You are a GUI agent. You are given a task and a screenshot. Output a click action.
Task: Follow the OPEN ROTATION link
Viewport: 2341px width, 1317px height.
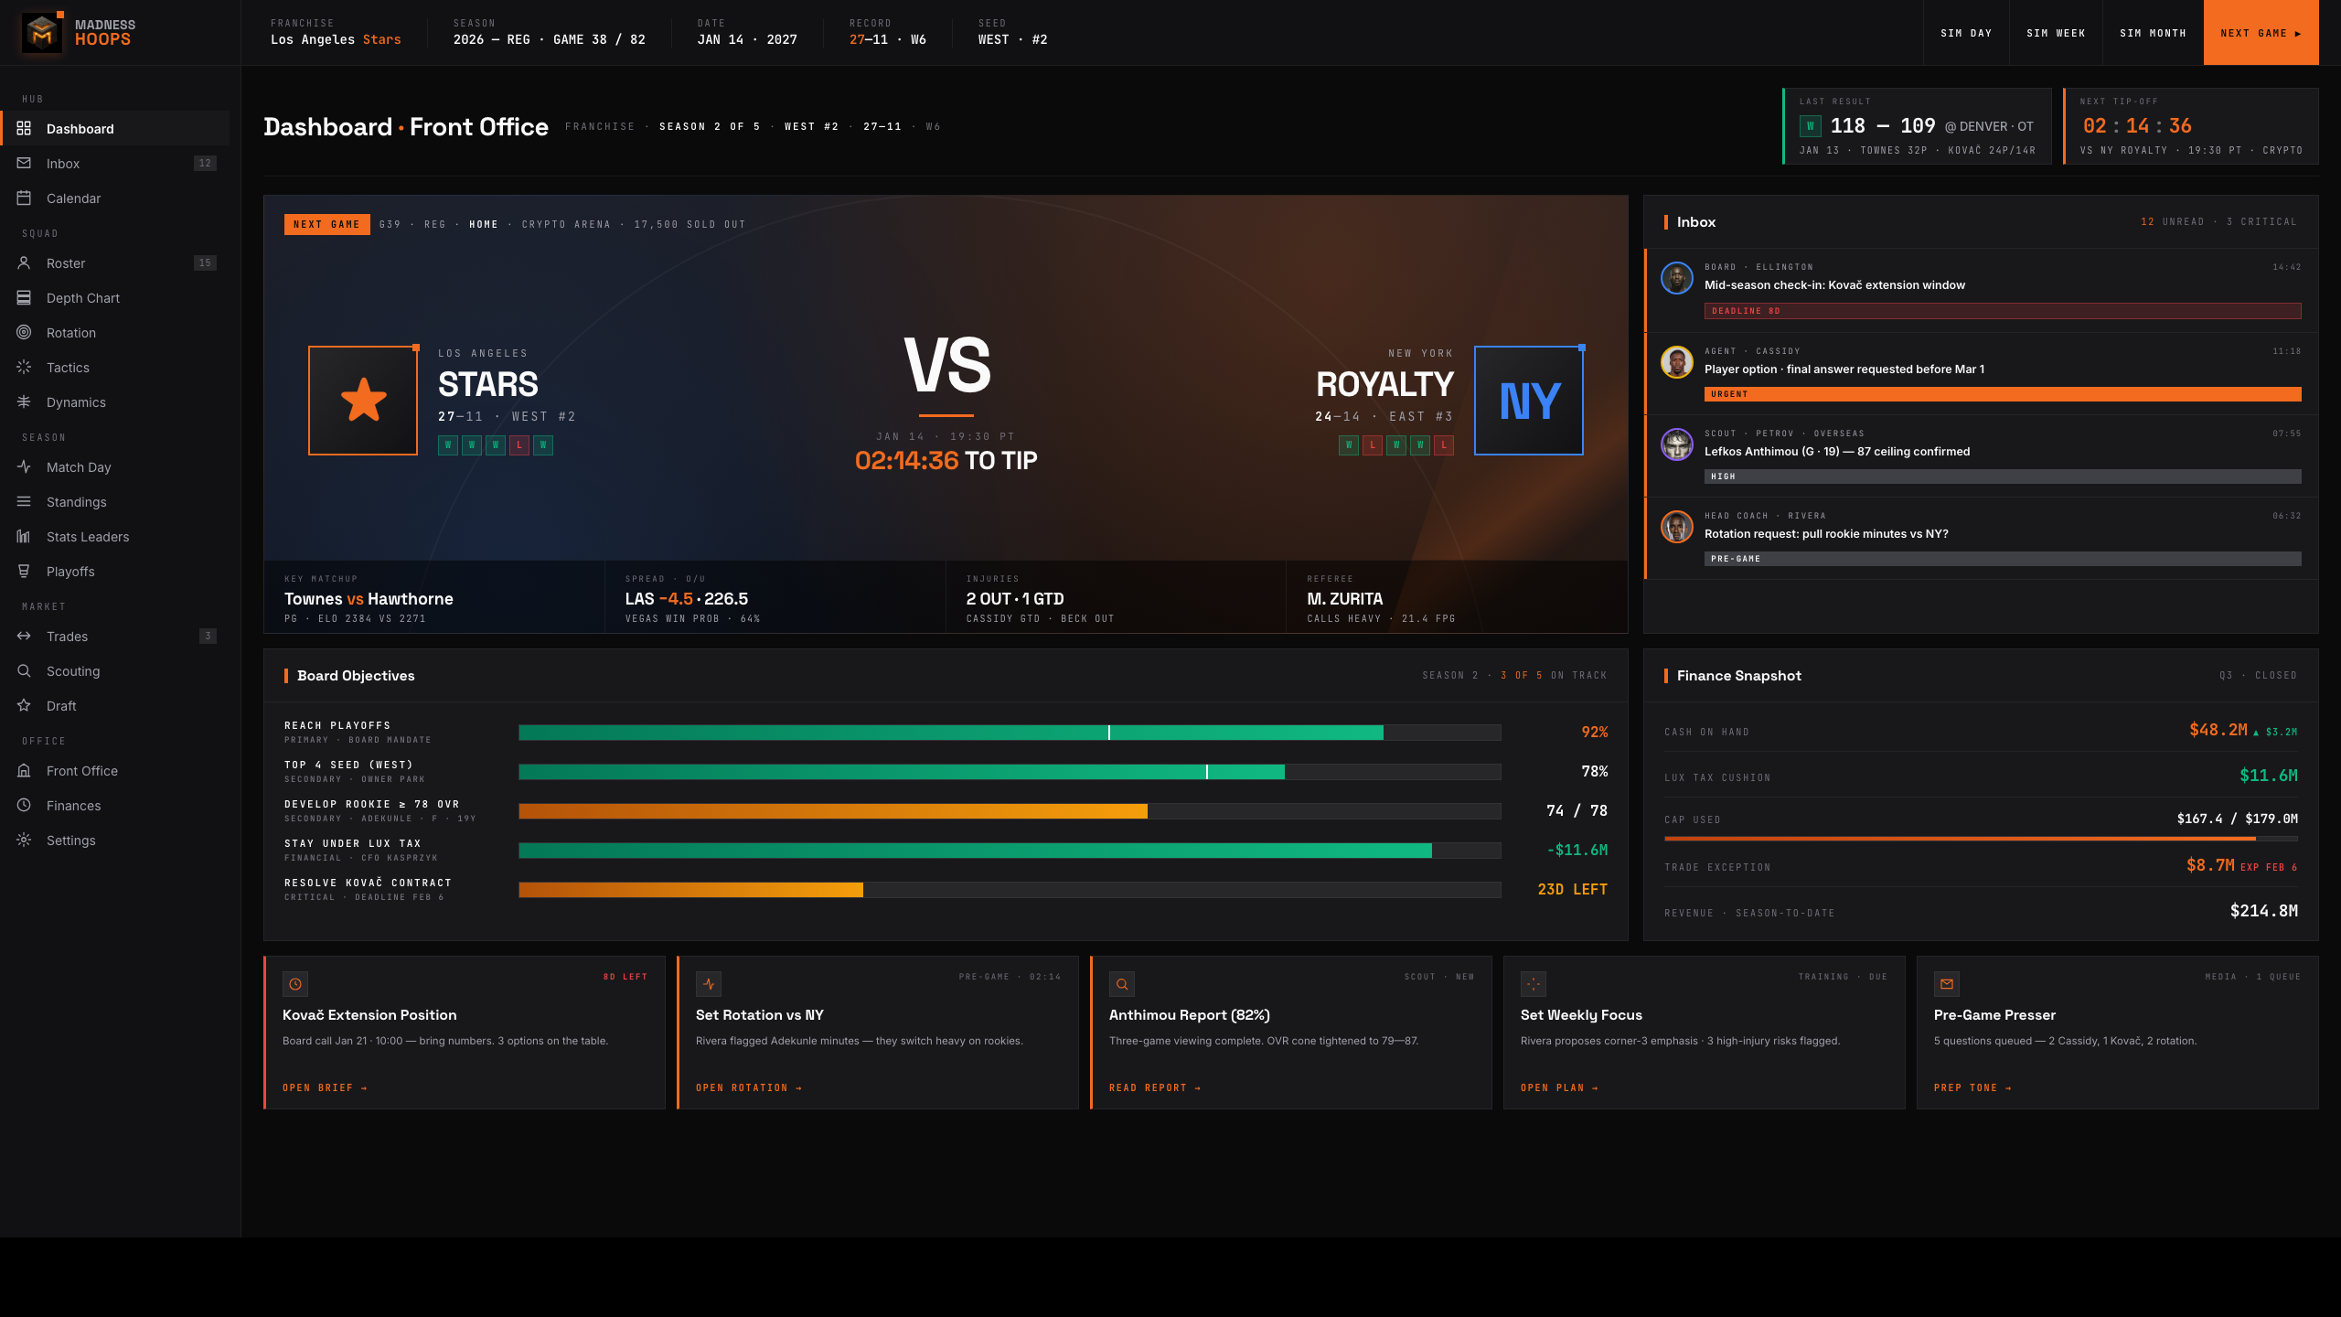click(749, 1087)
